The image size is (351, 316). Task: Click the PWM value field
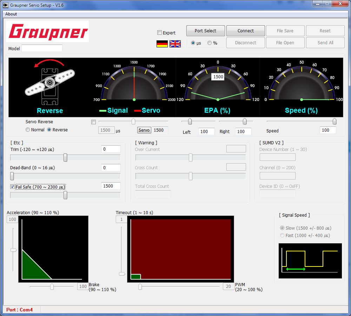[229, 287]
